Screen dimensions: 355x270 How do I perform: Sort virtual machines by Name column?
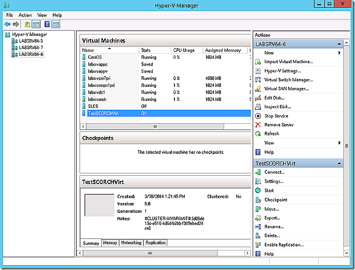click(110, 50)
